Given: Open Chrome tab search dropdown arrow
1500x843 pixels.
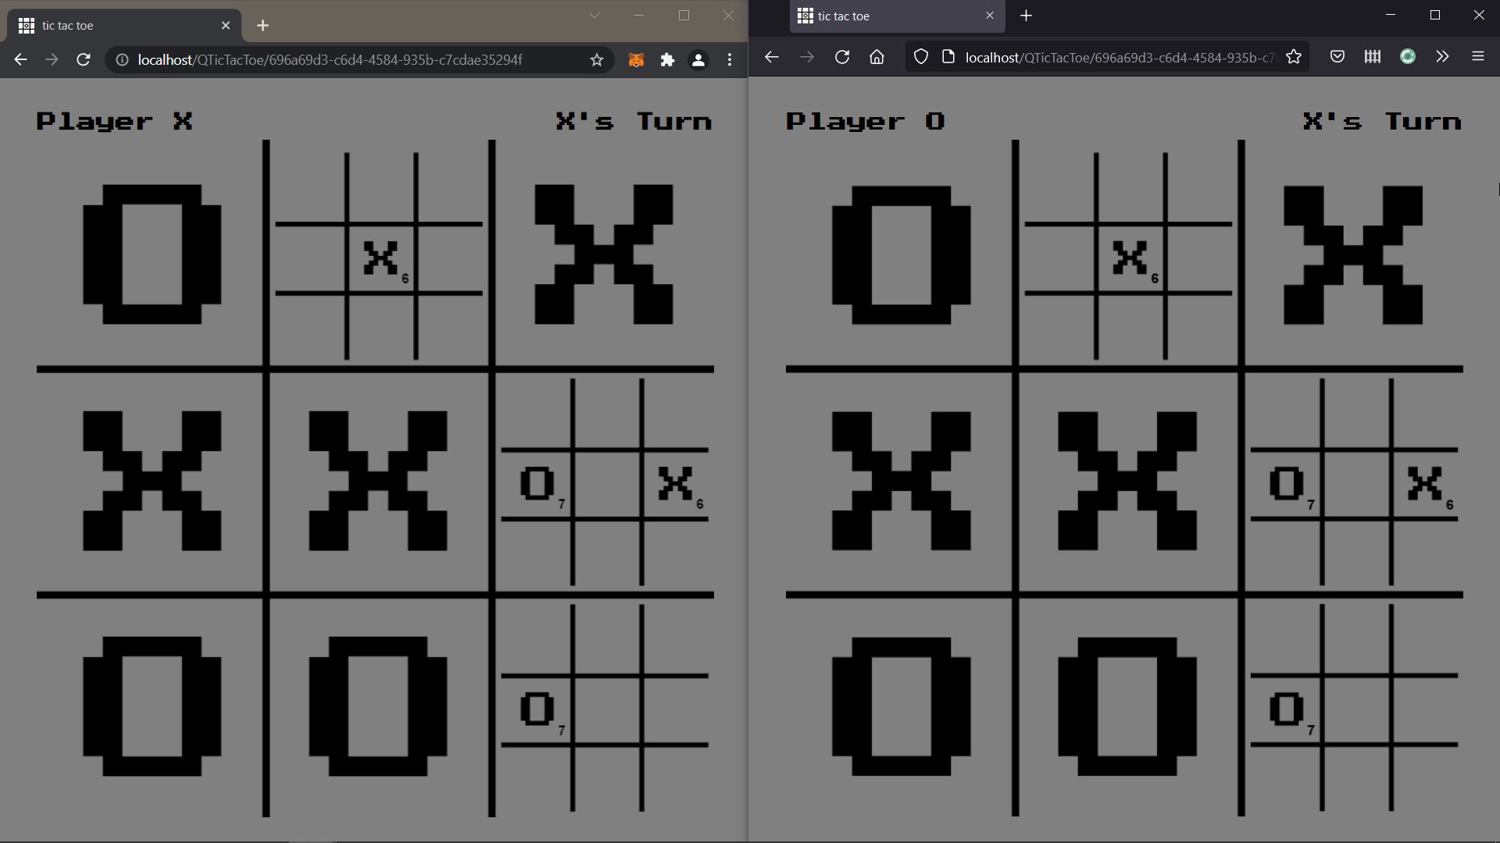Looking at the screenshot, I should click(x=595, y=16).
